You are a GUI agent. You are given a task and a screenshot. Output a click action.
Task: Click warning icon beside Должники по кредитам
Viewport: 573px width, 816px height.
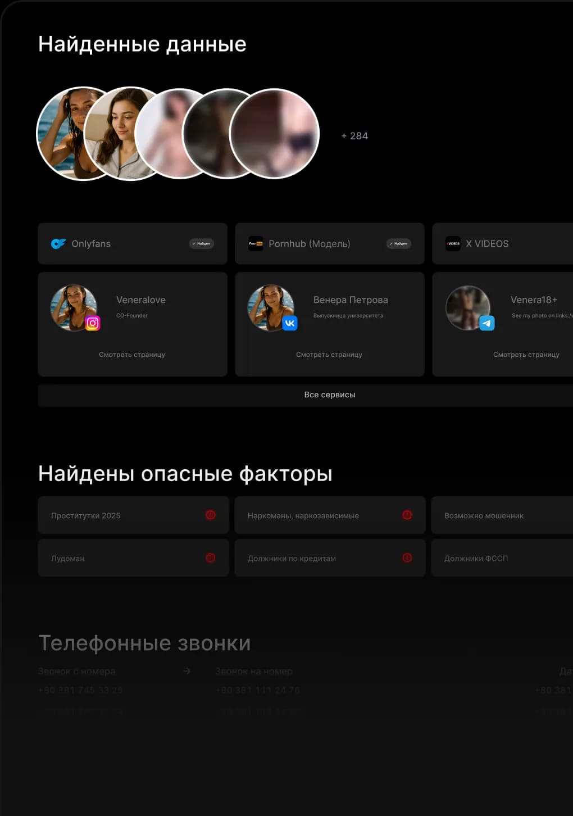click(407, 557)
